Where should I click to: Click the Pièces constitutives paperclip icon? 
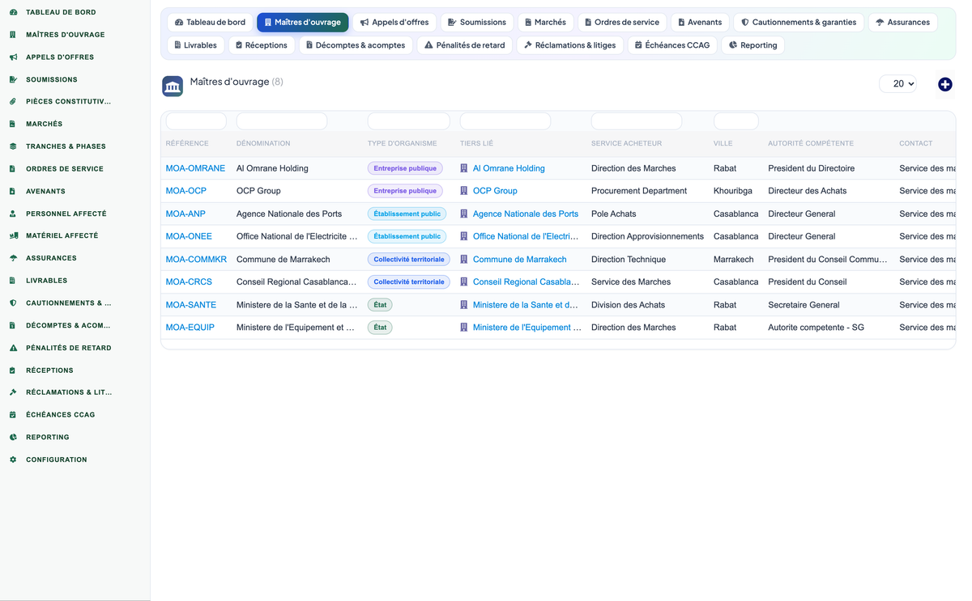[13, 102]
